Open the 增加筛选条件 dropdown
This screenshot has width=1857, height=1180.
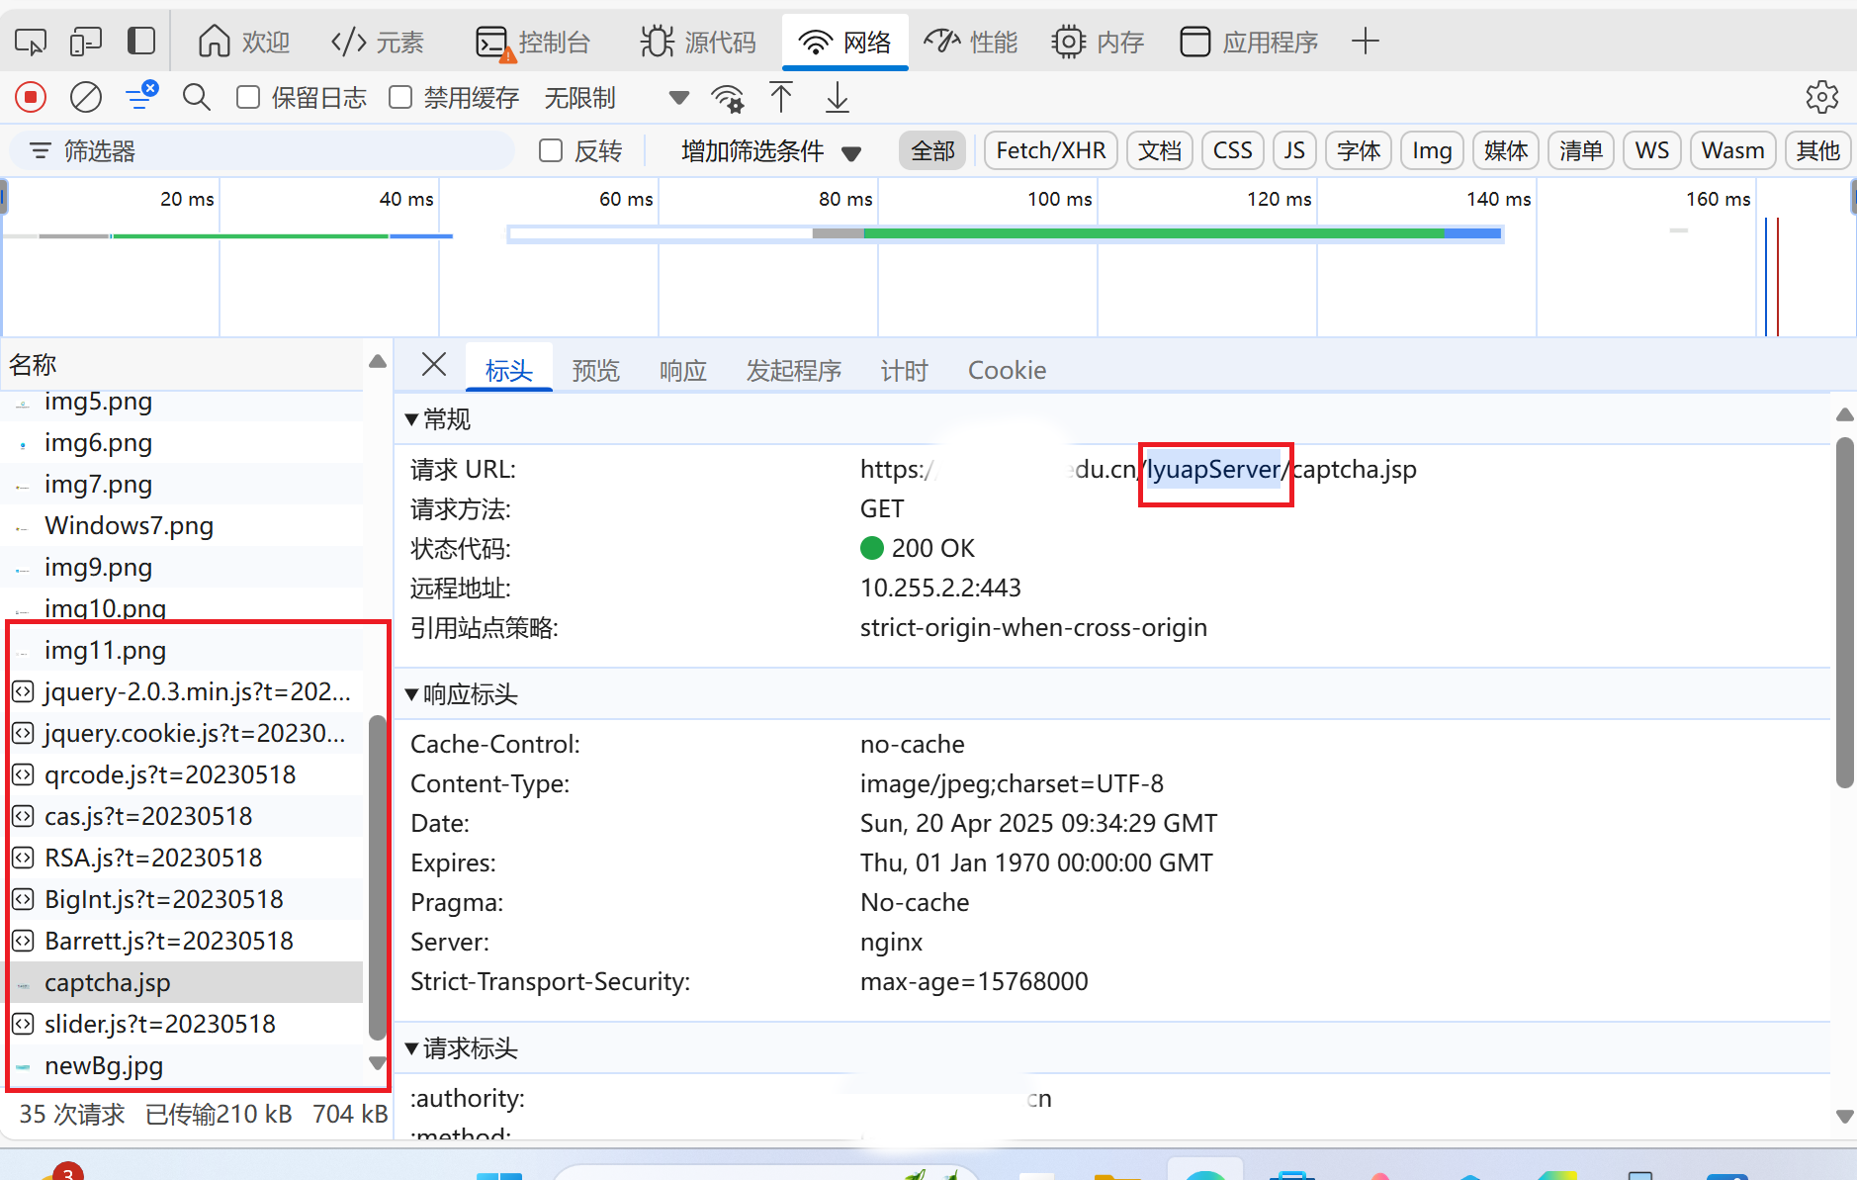tap(768, 150)
